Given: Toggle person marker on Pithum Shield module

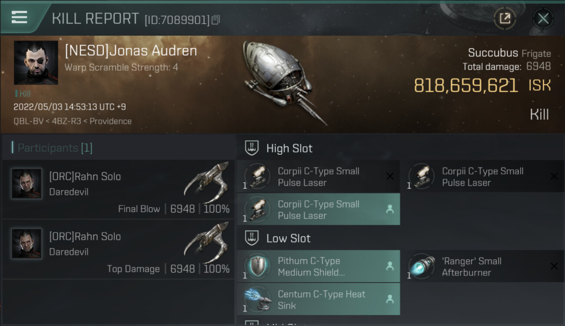Looking at the screenshot, I should [390, 266].
